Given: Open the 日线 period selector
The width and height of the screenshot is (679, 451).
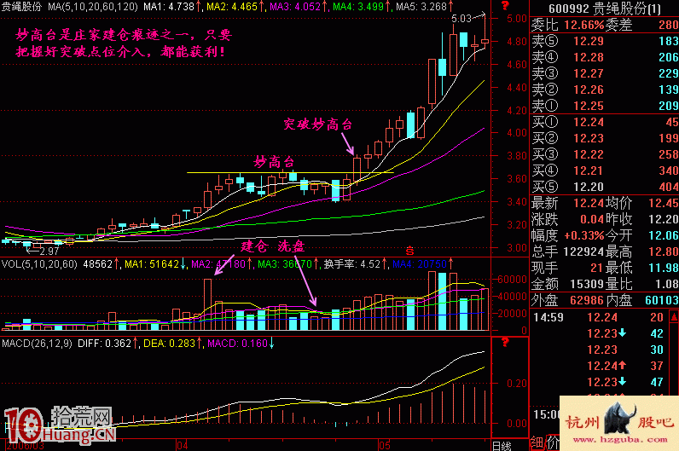Looking at the screenshot, I should [x=502, y=445].
